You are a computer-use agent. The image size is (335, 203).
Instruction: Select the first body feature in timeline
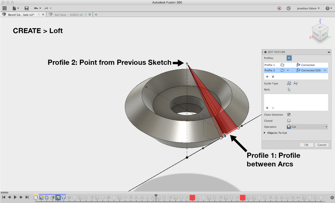(x=36, y=198)
